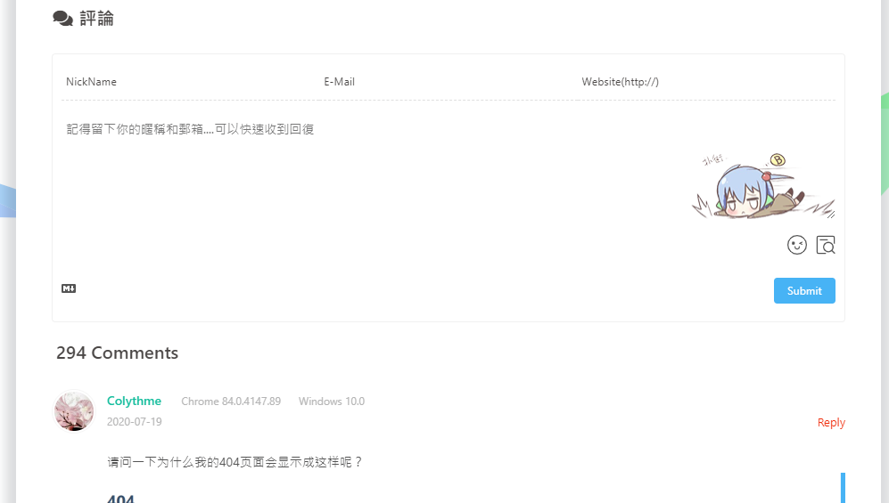Select the Website(http://) input field
This screenshot has width=889, height=503.
704,82
